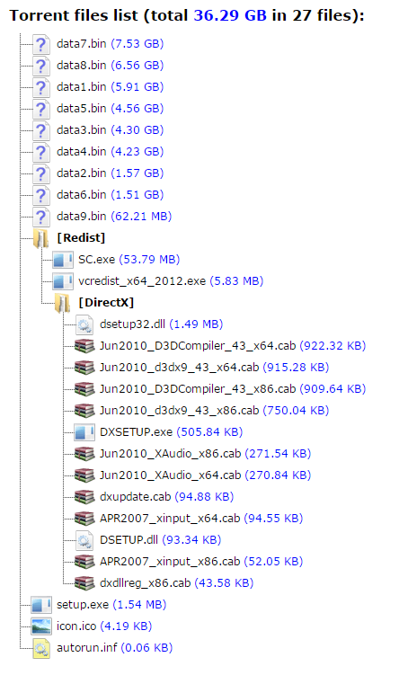Click archive icon beside Jun2010_d3dx9_43_x64.cab
Screen dimensions: 399x675
(x=84, y=368)
